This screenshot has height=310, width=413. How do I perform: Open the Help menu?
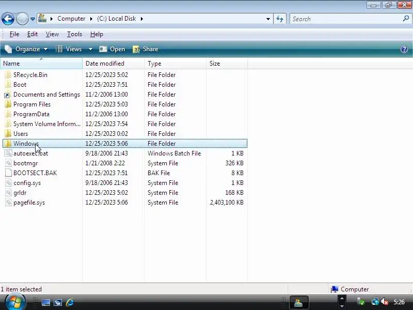pyautogui.click(x=97, y=34)
